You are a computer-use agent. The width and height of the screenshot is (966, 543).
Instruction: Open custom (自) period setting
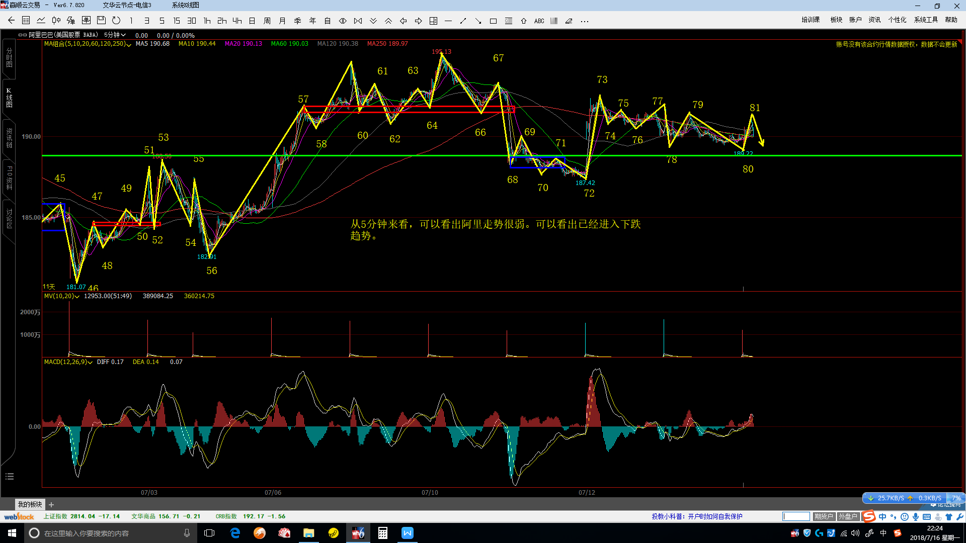[x=328, y=21]
